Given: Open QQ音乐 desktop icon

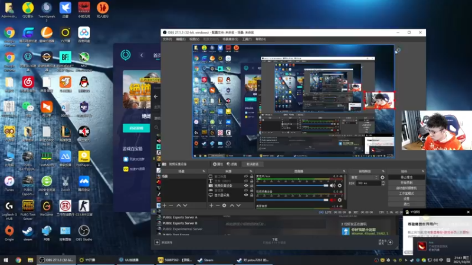Looking at the screenshot, I should tap(28, 10).
